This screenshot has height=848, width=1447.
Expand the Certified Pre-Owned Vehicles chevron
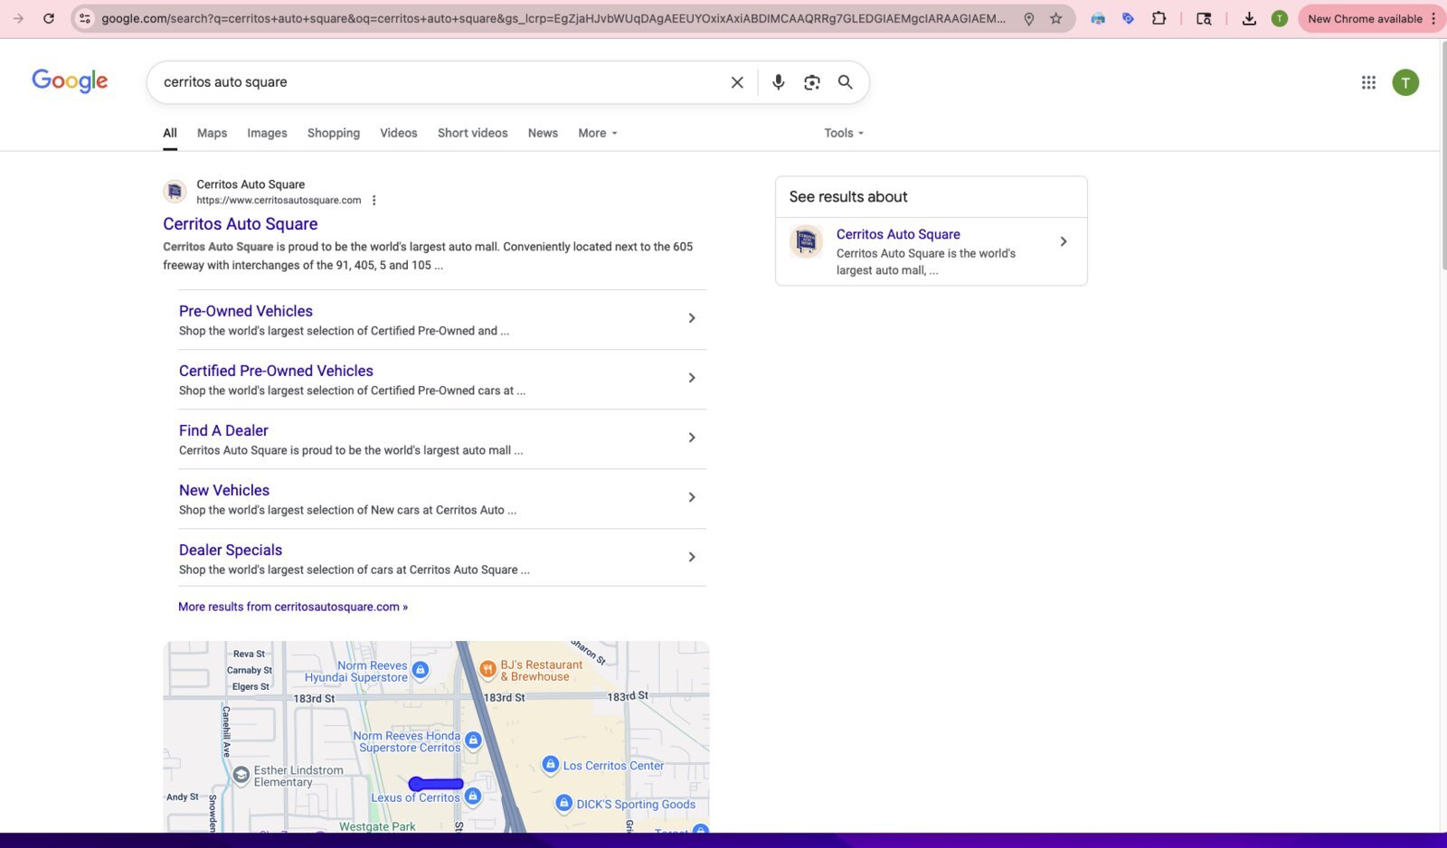point(692,378)
